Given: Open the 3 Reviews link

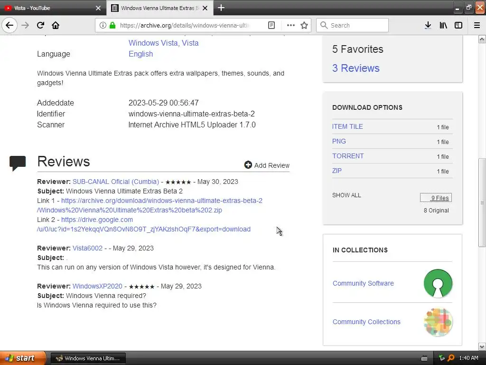Looking at the screenshot, I should 355,68.
